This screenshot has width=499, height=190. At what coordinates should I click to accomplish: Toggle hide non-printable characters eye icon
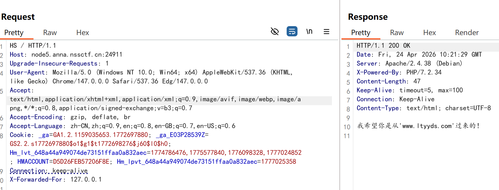coord(275,31)
